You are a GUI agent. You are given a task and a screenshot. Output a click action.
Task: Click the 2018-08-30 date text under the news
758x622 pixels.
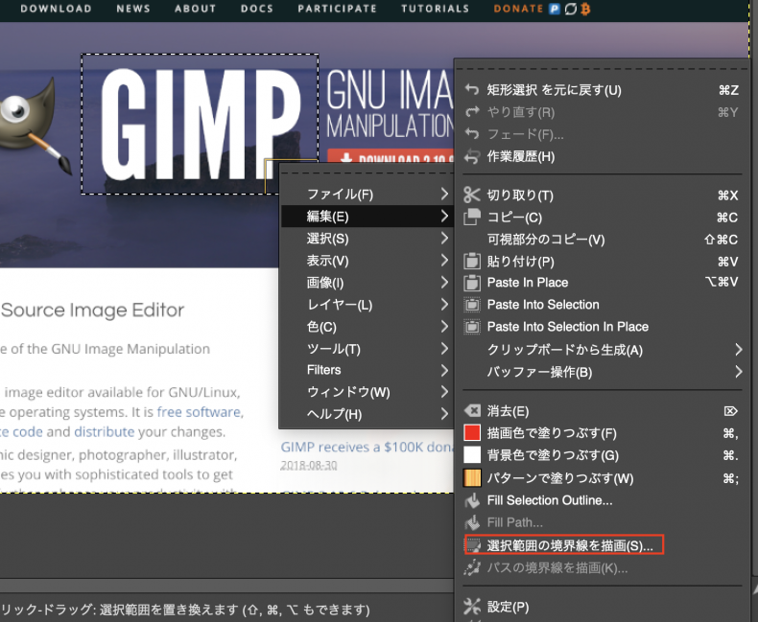(x=309, y=466)
